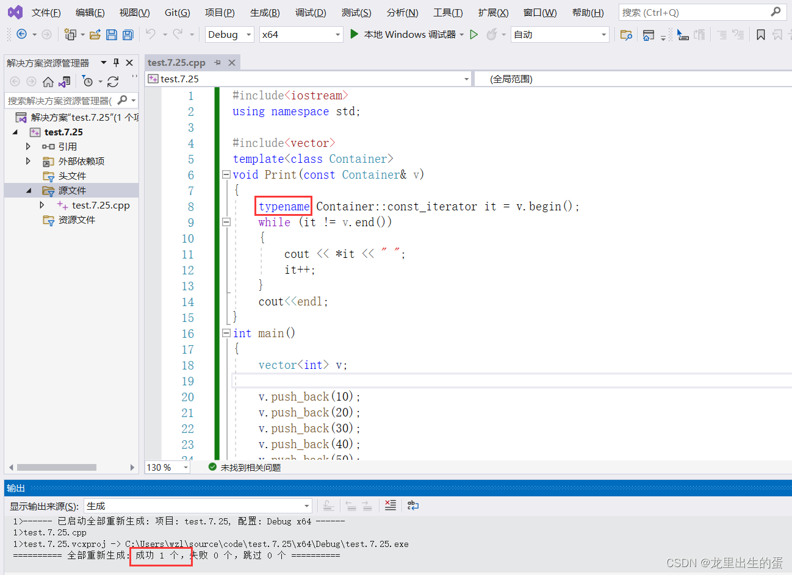Open the 帮助(H) menu
Viewport: 792px width, 575px height.
tap(588, 12)
